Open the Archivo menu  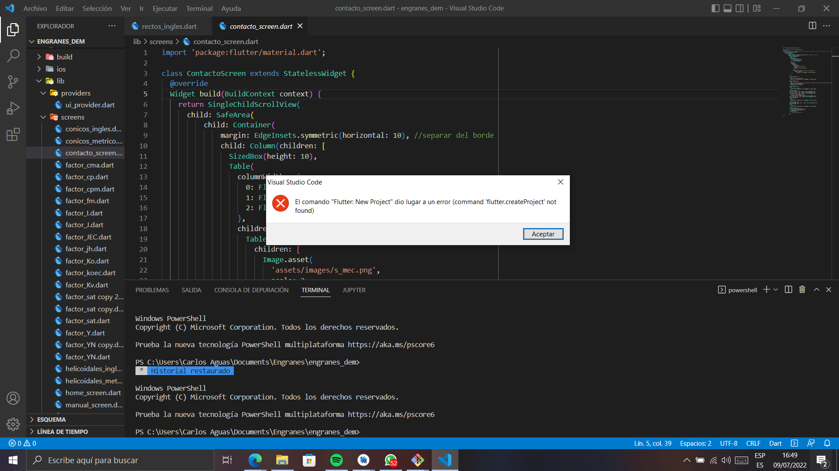(35, 8)
